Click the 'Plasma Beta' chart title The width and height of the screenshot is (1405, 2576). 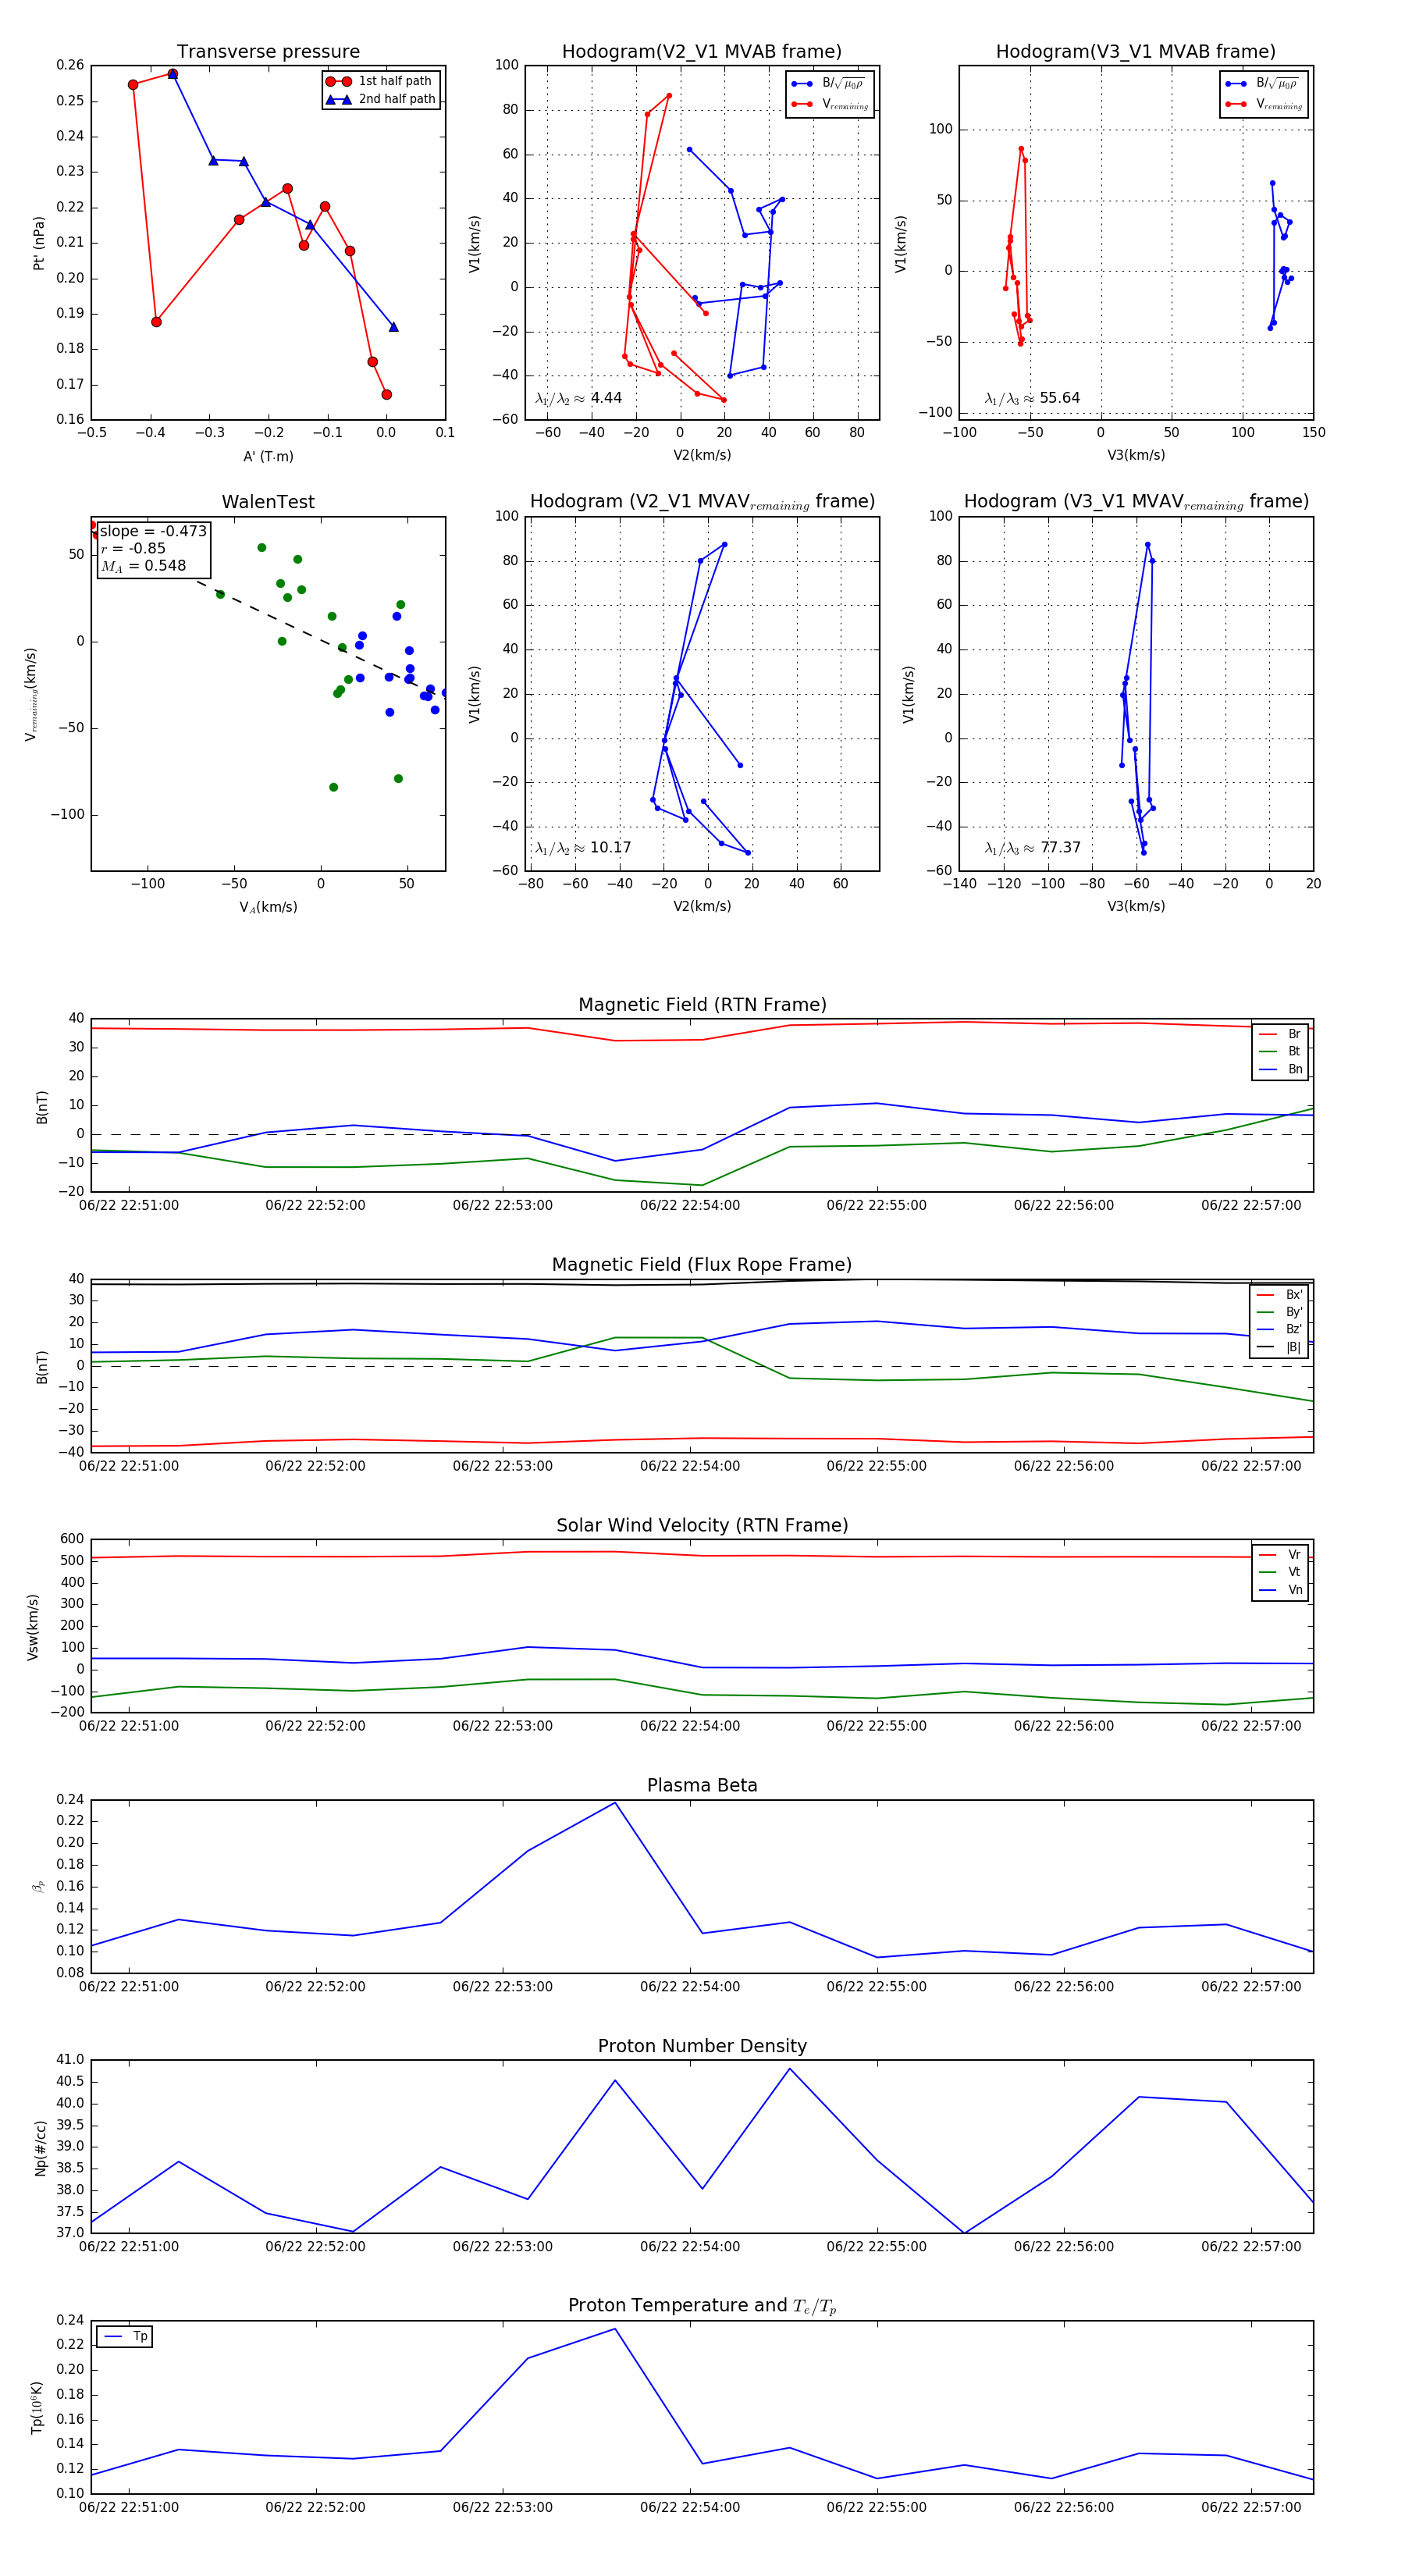tap(702, 1785)
